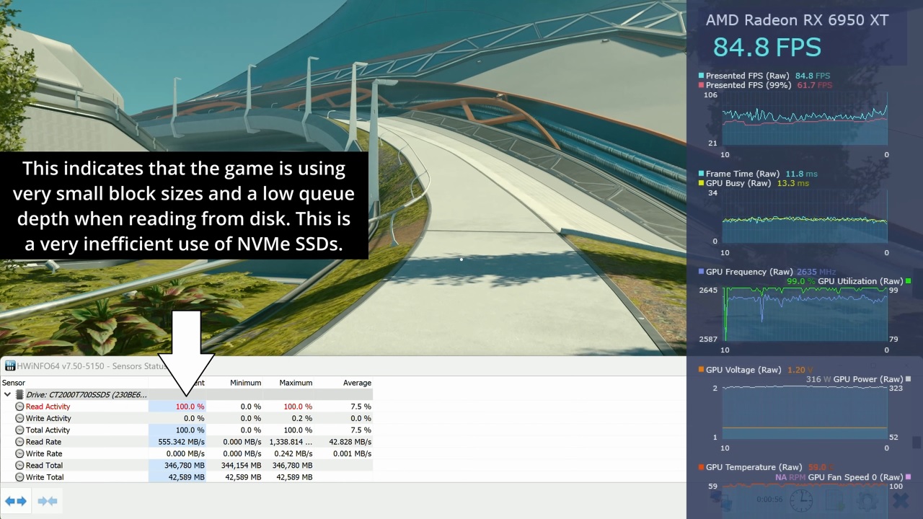
Task: Click the Frame Time line graph
Action: [x=805, y=218]
